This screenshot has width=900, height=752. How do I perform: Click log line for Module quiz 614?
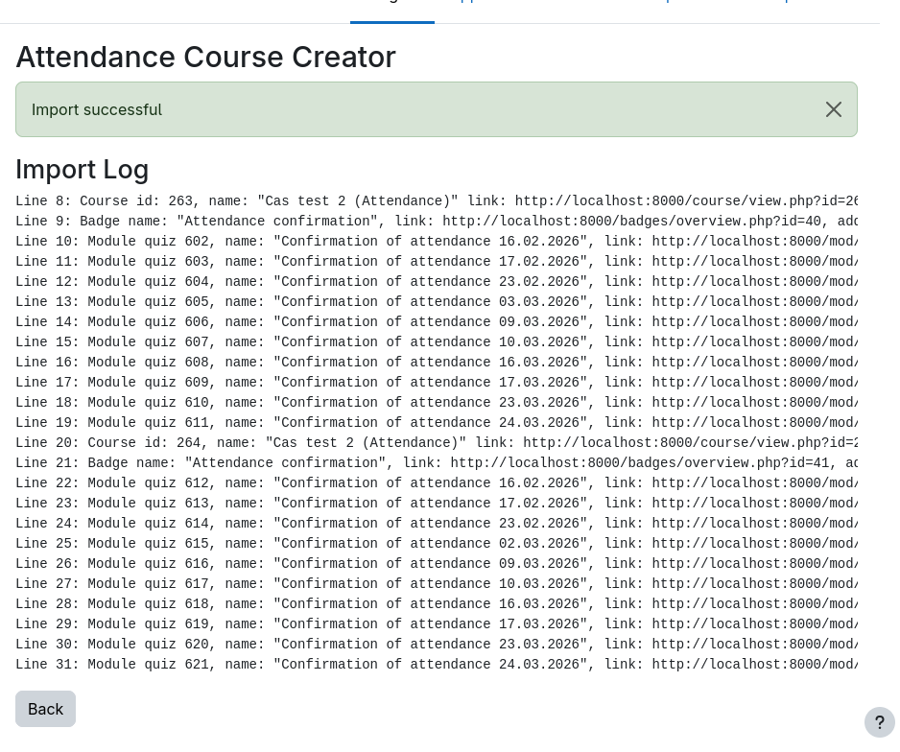[437, 523]
